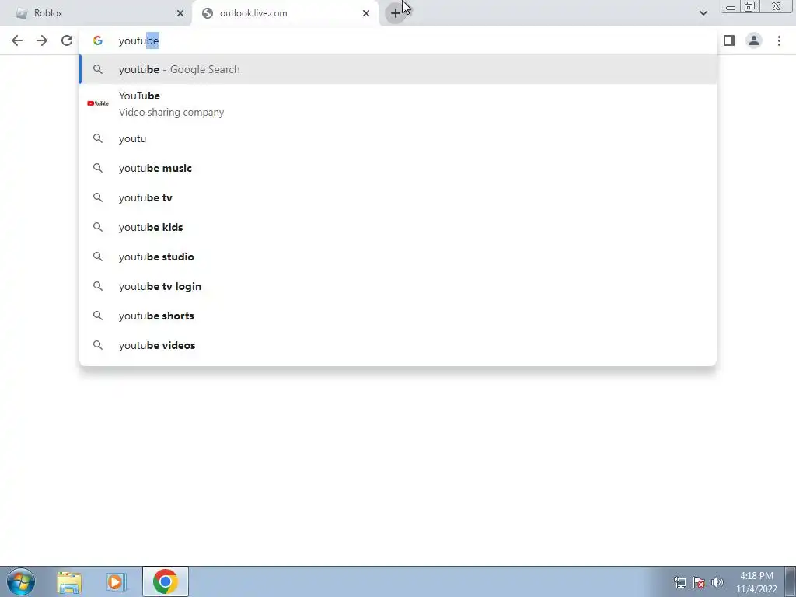
Task: Open a new tab with the plus button
Action: (395, 13)
